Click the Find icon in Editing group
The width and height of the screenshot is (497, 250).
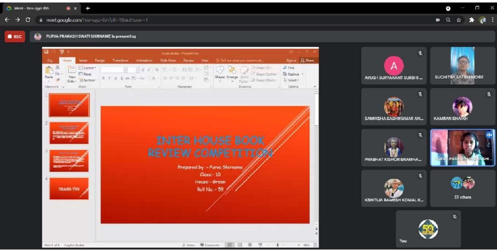[x=289, y=68]
